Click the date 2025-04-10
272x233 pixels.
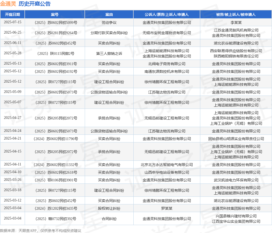[x=12, y=172]
